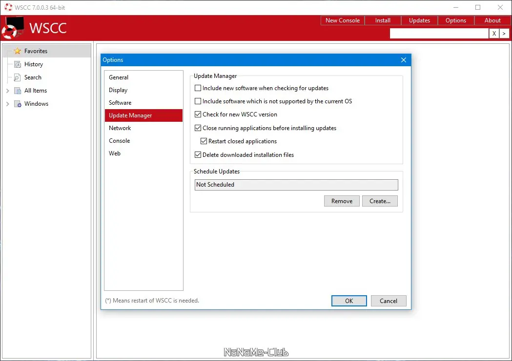The height and width of the screenshot is (361, 512).
Task: Click the Install header button
Action: pyautogui.click(x=383, y=20)
